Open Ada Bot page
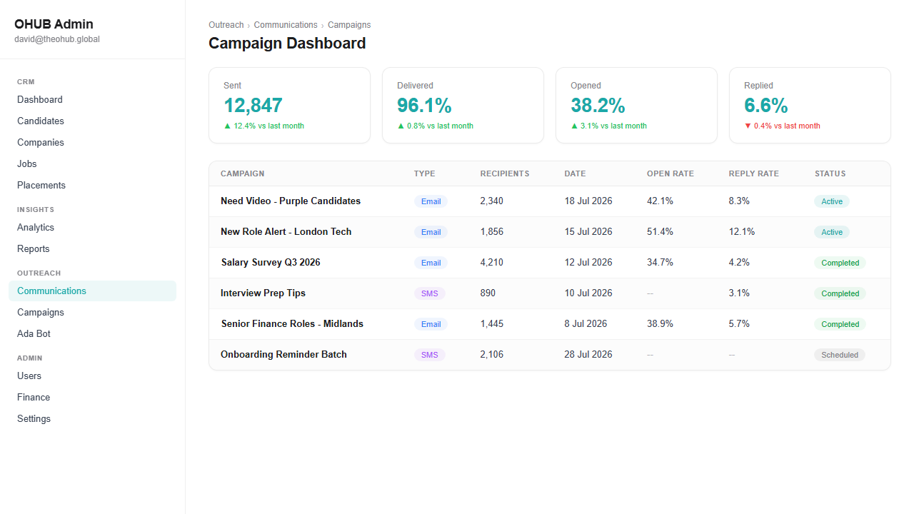 [x=92, y=334]
